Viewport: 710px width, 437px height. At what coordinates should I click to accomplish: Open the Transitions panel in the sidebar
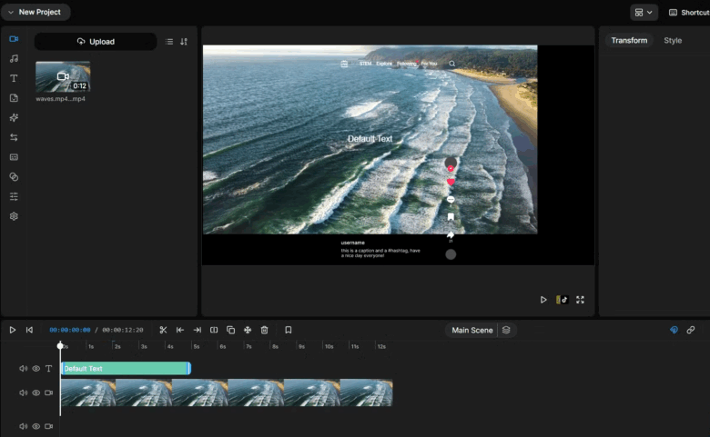[14, 137]
